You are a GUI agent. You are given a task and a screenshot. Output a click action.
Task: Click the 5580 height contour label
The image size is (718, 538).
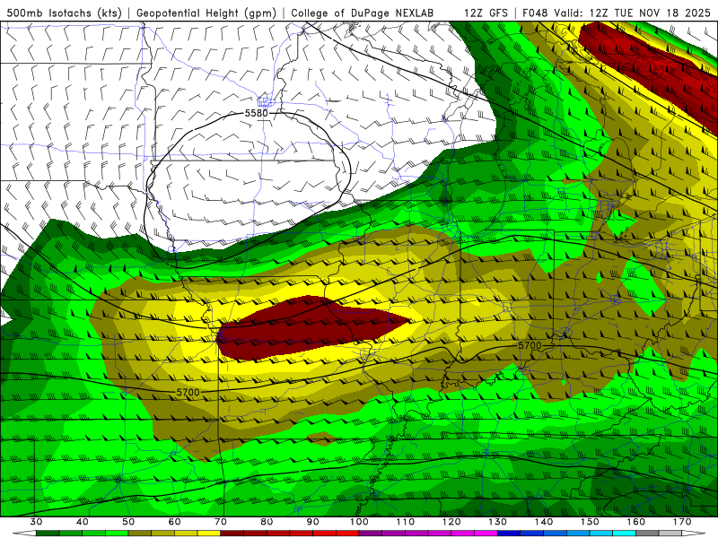(x=257, y=113)
